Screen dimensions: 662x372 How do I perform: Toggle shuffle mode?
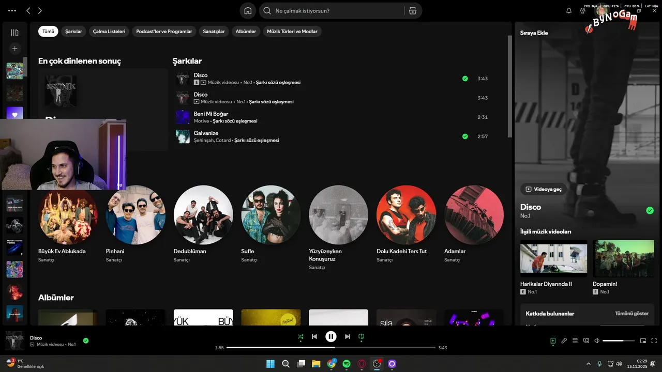pos(300,336)
